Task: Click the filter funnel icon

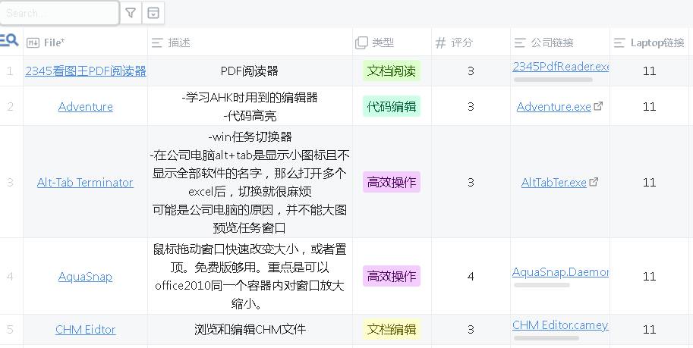Action: click(131, 13)
